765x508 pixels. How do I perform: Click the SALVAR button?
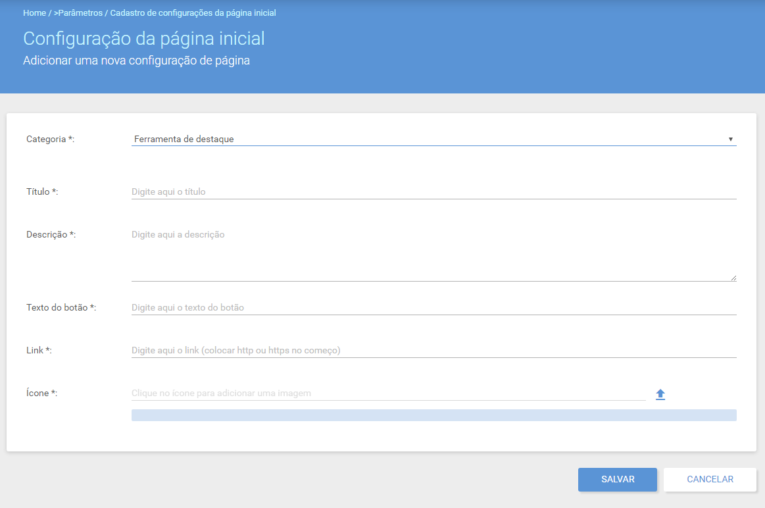click(x=618, y=480)
